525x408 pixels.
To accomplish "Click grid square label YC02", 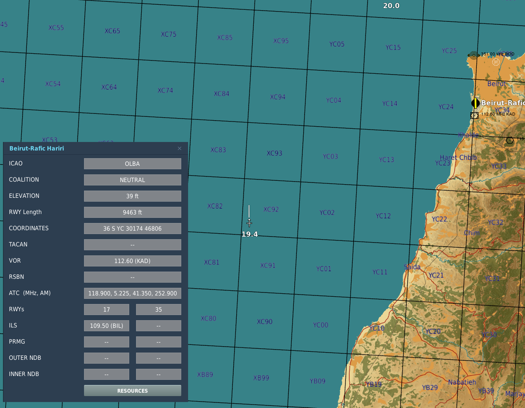I will click(327, 212).
